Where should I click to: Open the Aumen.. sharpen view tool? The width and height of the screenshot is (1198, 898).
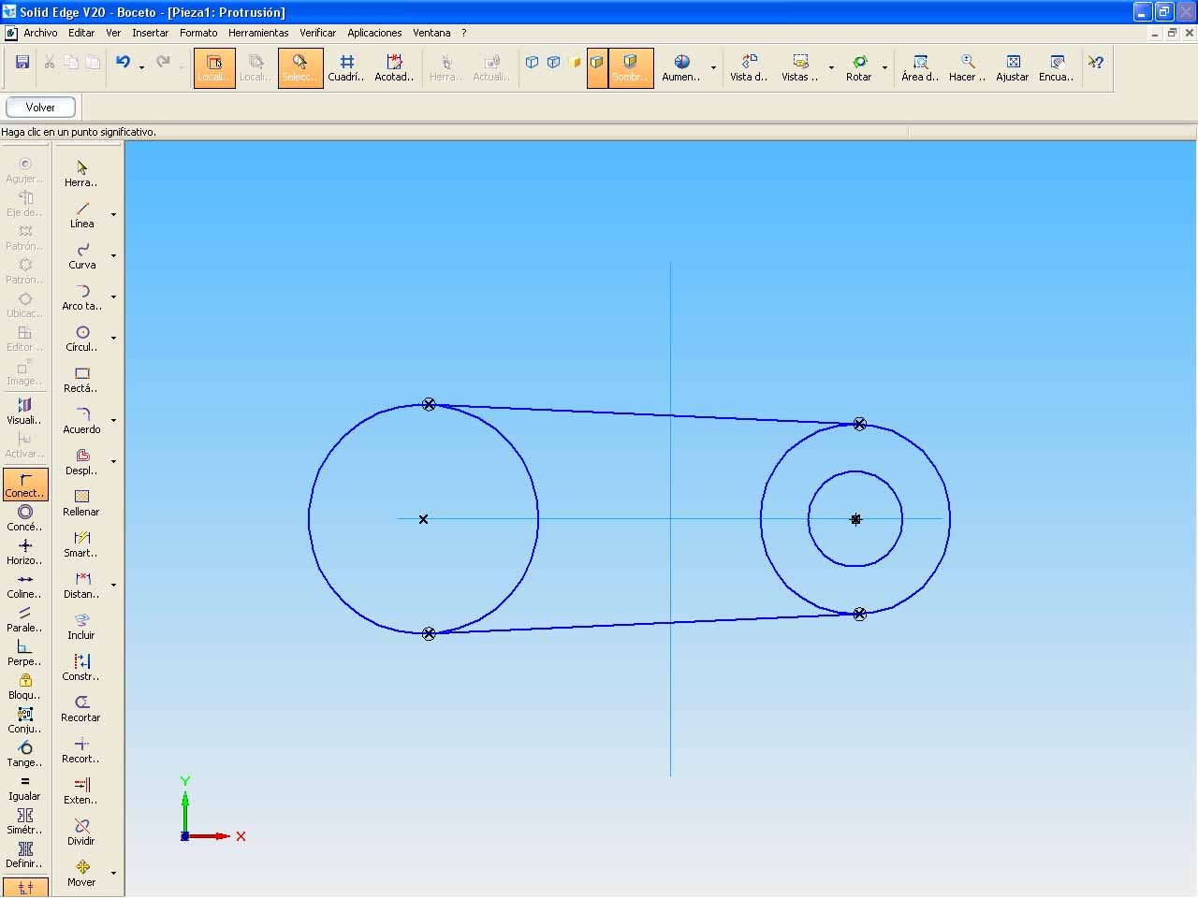tap(681, 68)
